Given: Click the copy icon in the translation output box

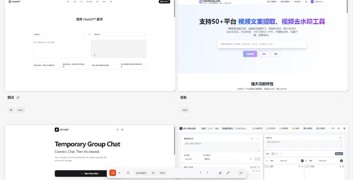Looking at the screenshot, I should click(94, 55).
